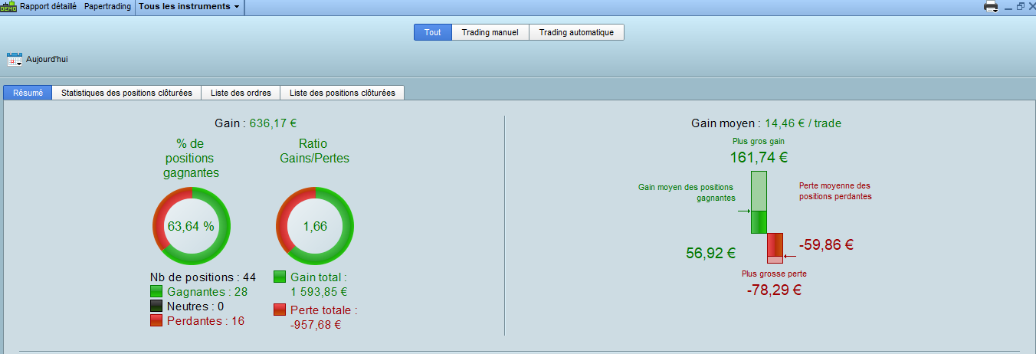The width and height of the screenshot is (1036, 354).
Task: Open Statistiques des positions clôturées tab
Action: pyautogui.click(x=126, y=93)
